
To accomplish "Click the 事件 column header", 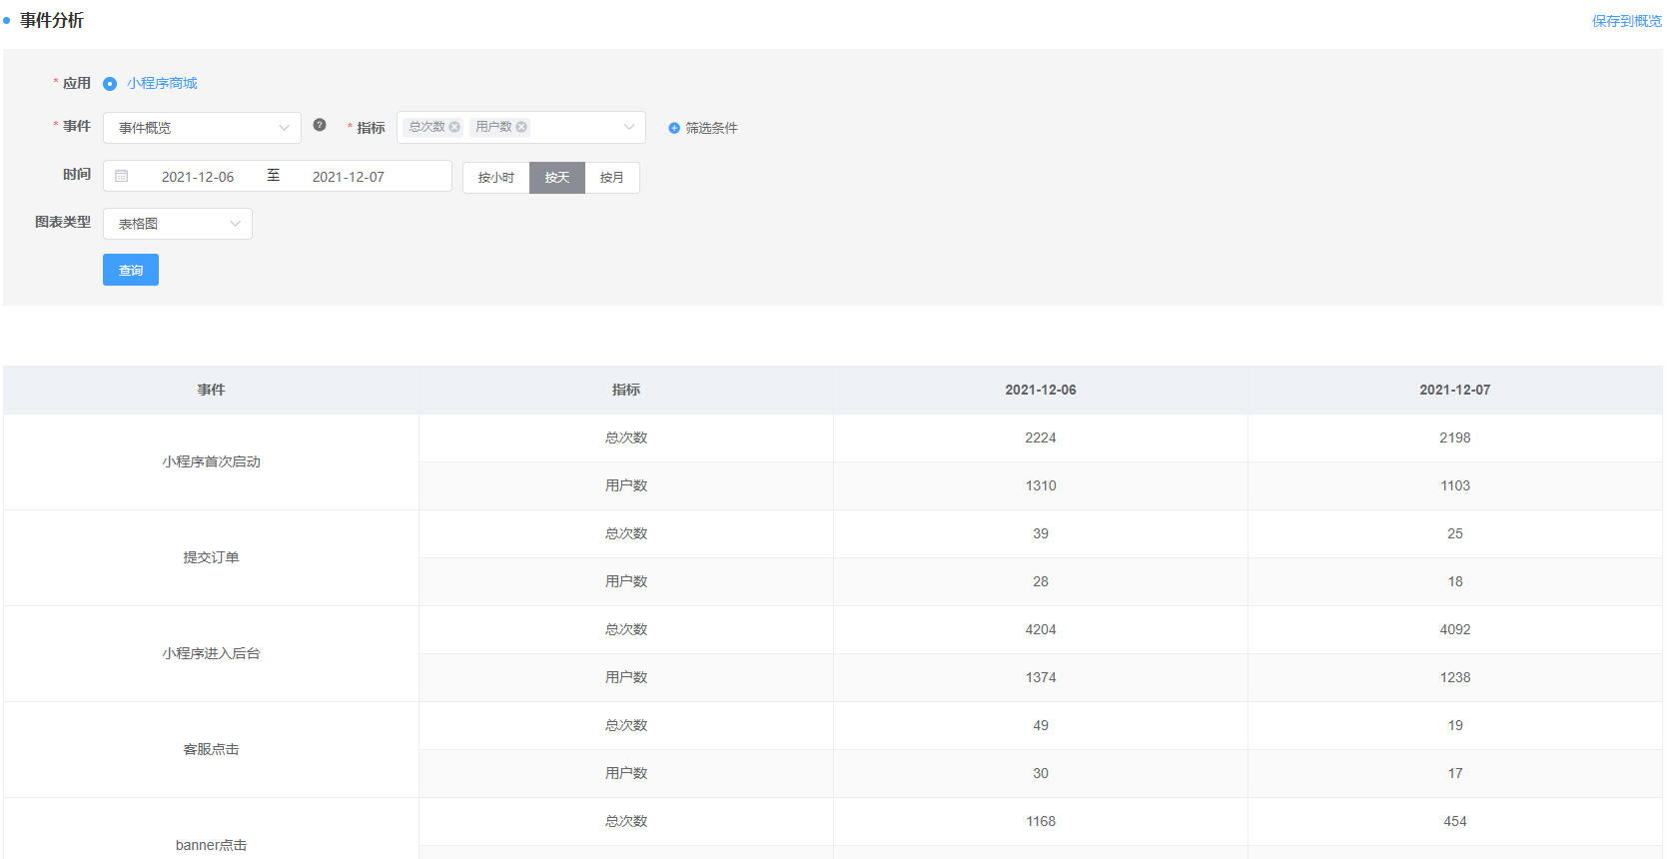I will pos(211,390).
